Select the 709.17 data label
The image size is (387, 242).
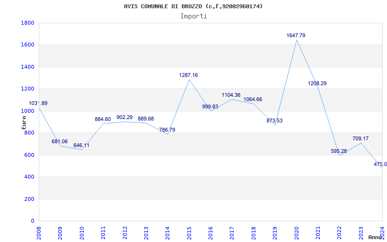coord(360,139)
